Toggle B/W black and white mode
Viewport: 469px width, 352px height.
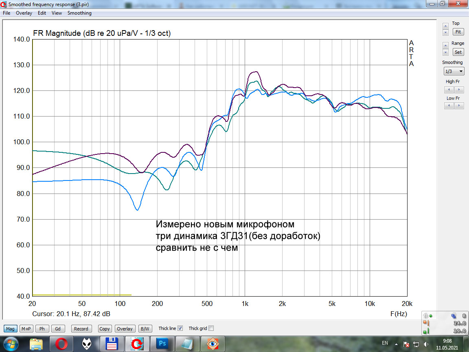(x=145, y=329)
